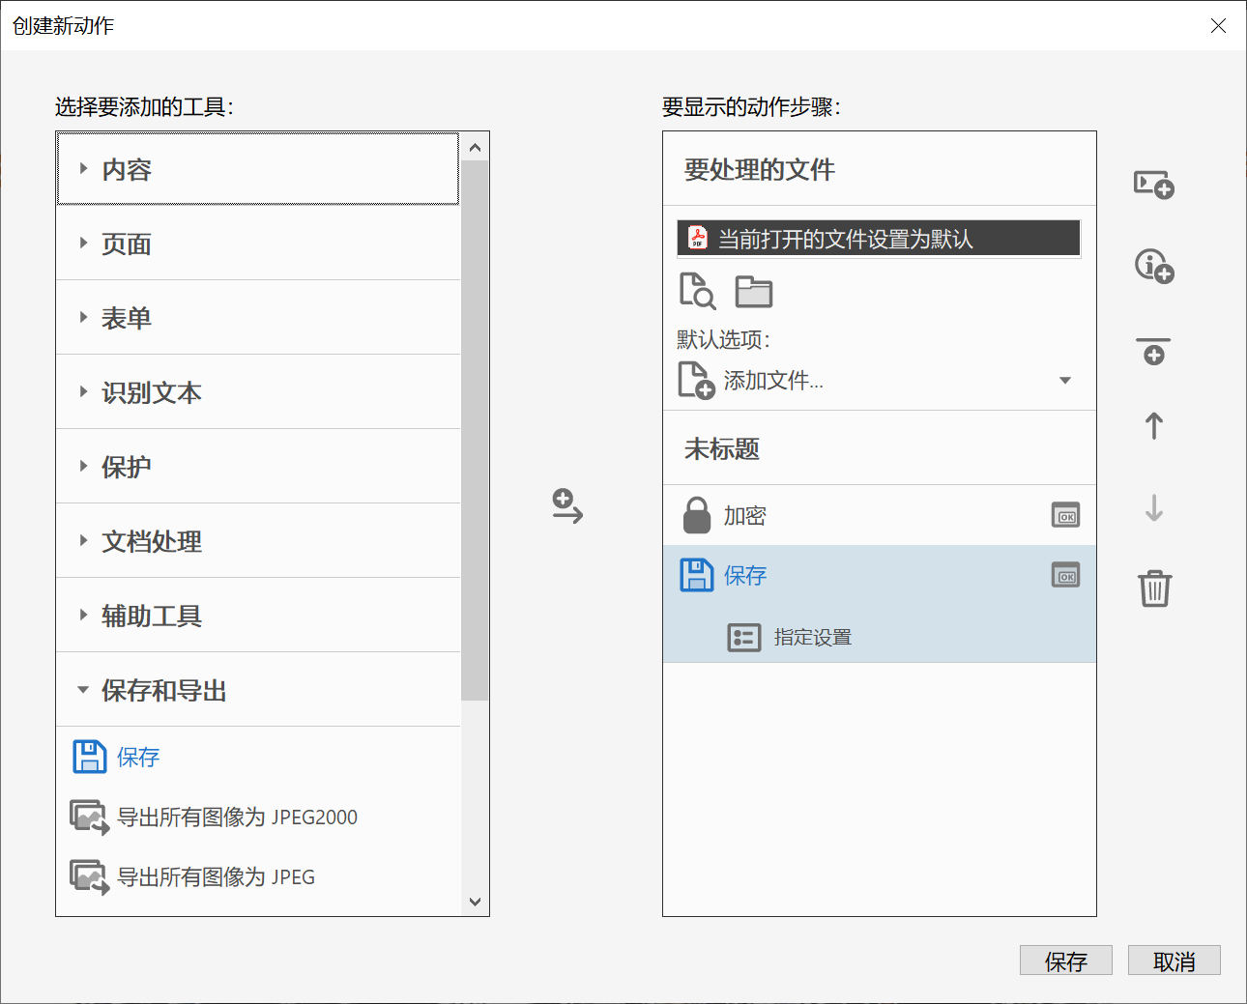
Task: Open the 添加文件 default options dropdown
Action: pos(1064,380)
